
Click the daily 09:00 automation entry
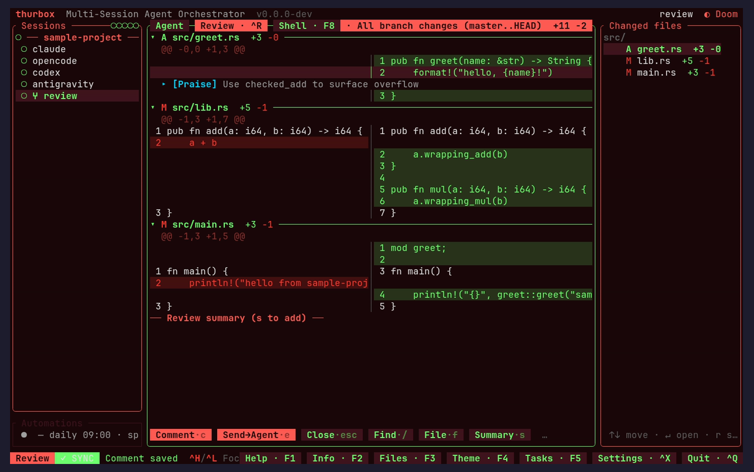(77, 435)
